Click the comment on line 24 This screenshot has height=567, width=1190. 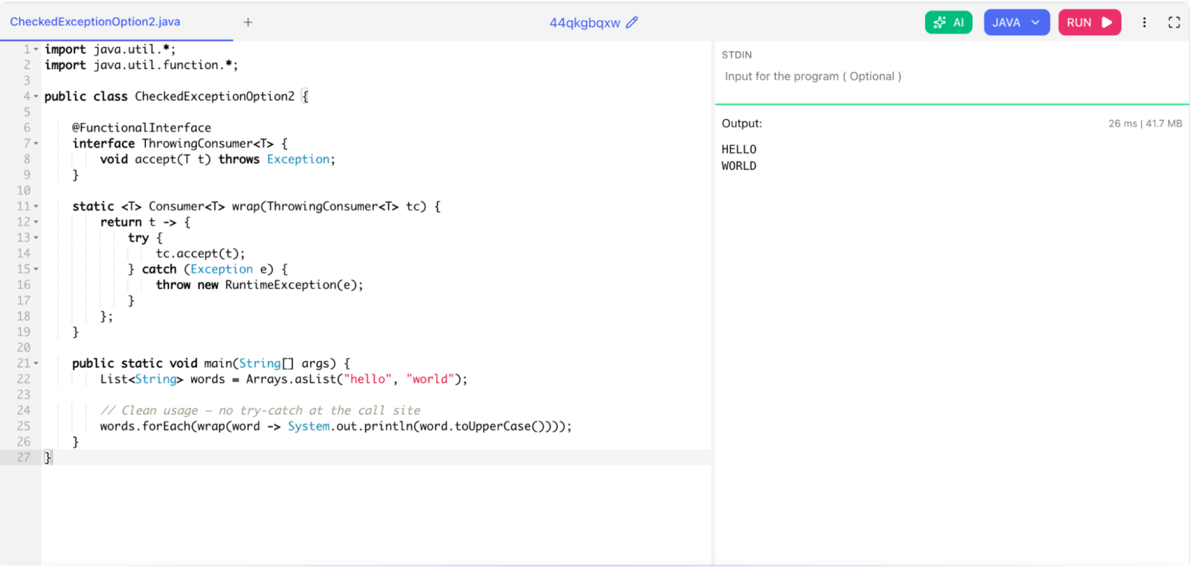[x=260, y=410]
